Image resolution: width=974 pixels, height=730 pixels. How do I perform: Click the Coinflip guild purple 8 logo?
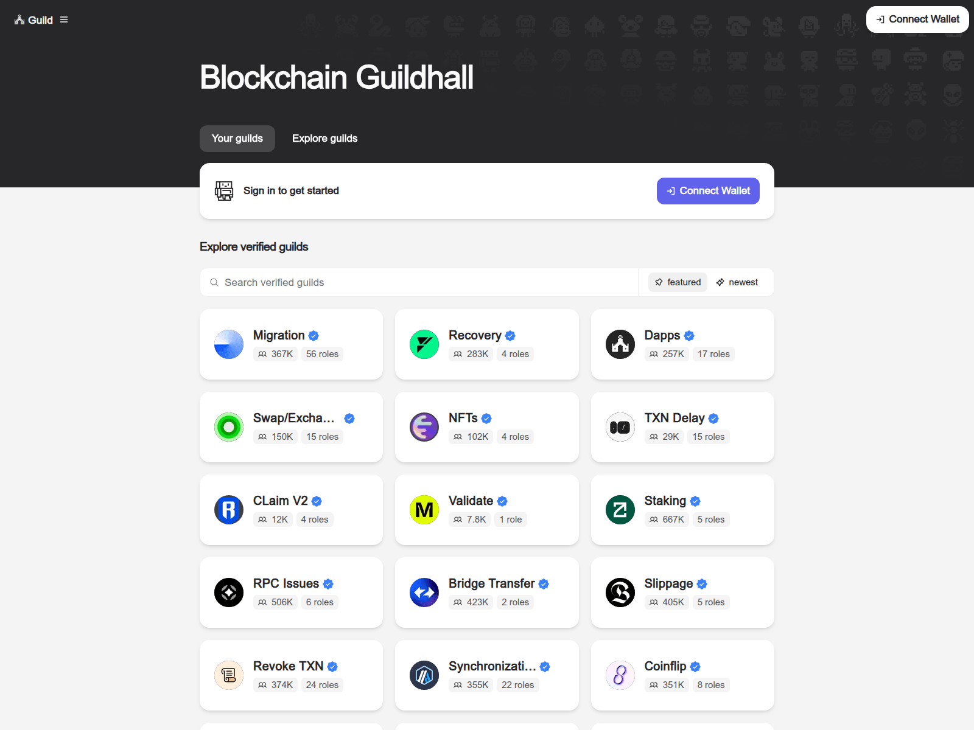point(620,675)
